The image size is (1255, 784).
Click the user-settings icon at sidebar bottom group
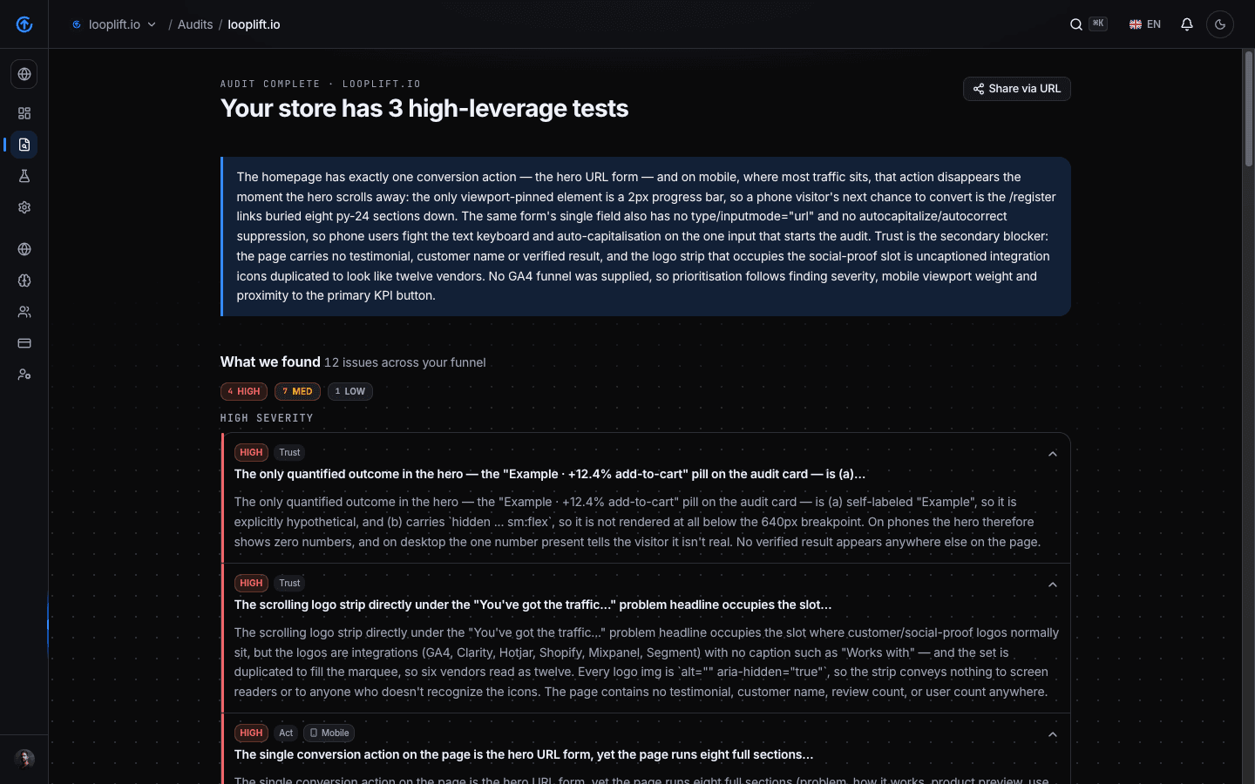coord(24,375)
